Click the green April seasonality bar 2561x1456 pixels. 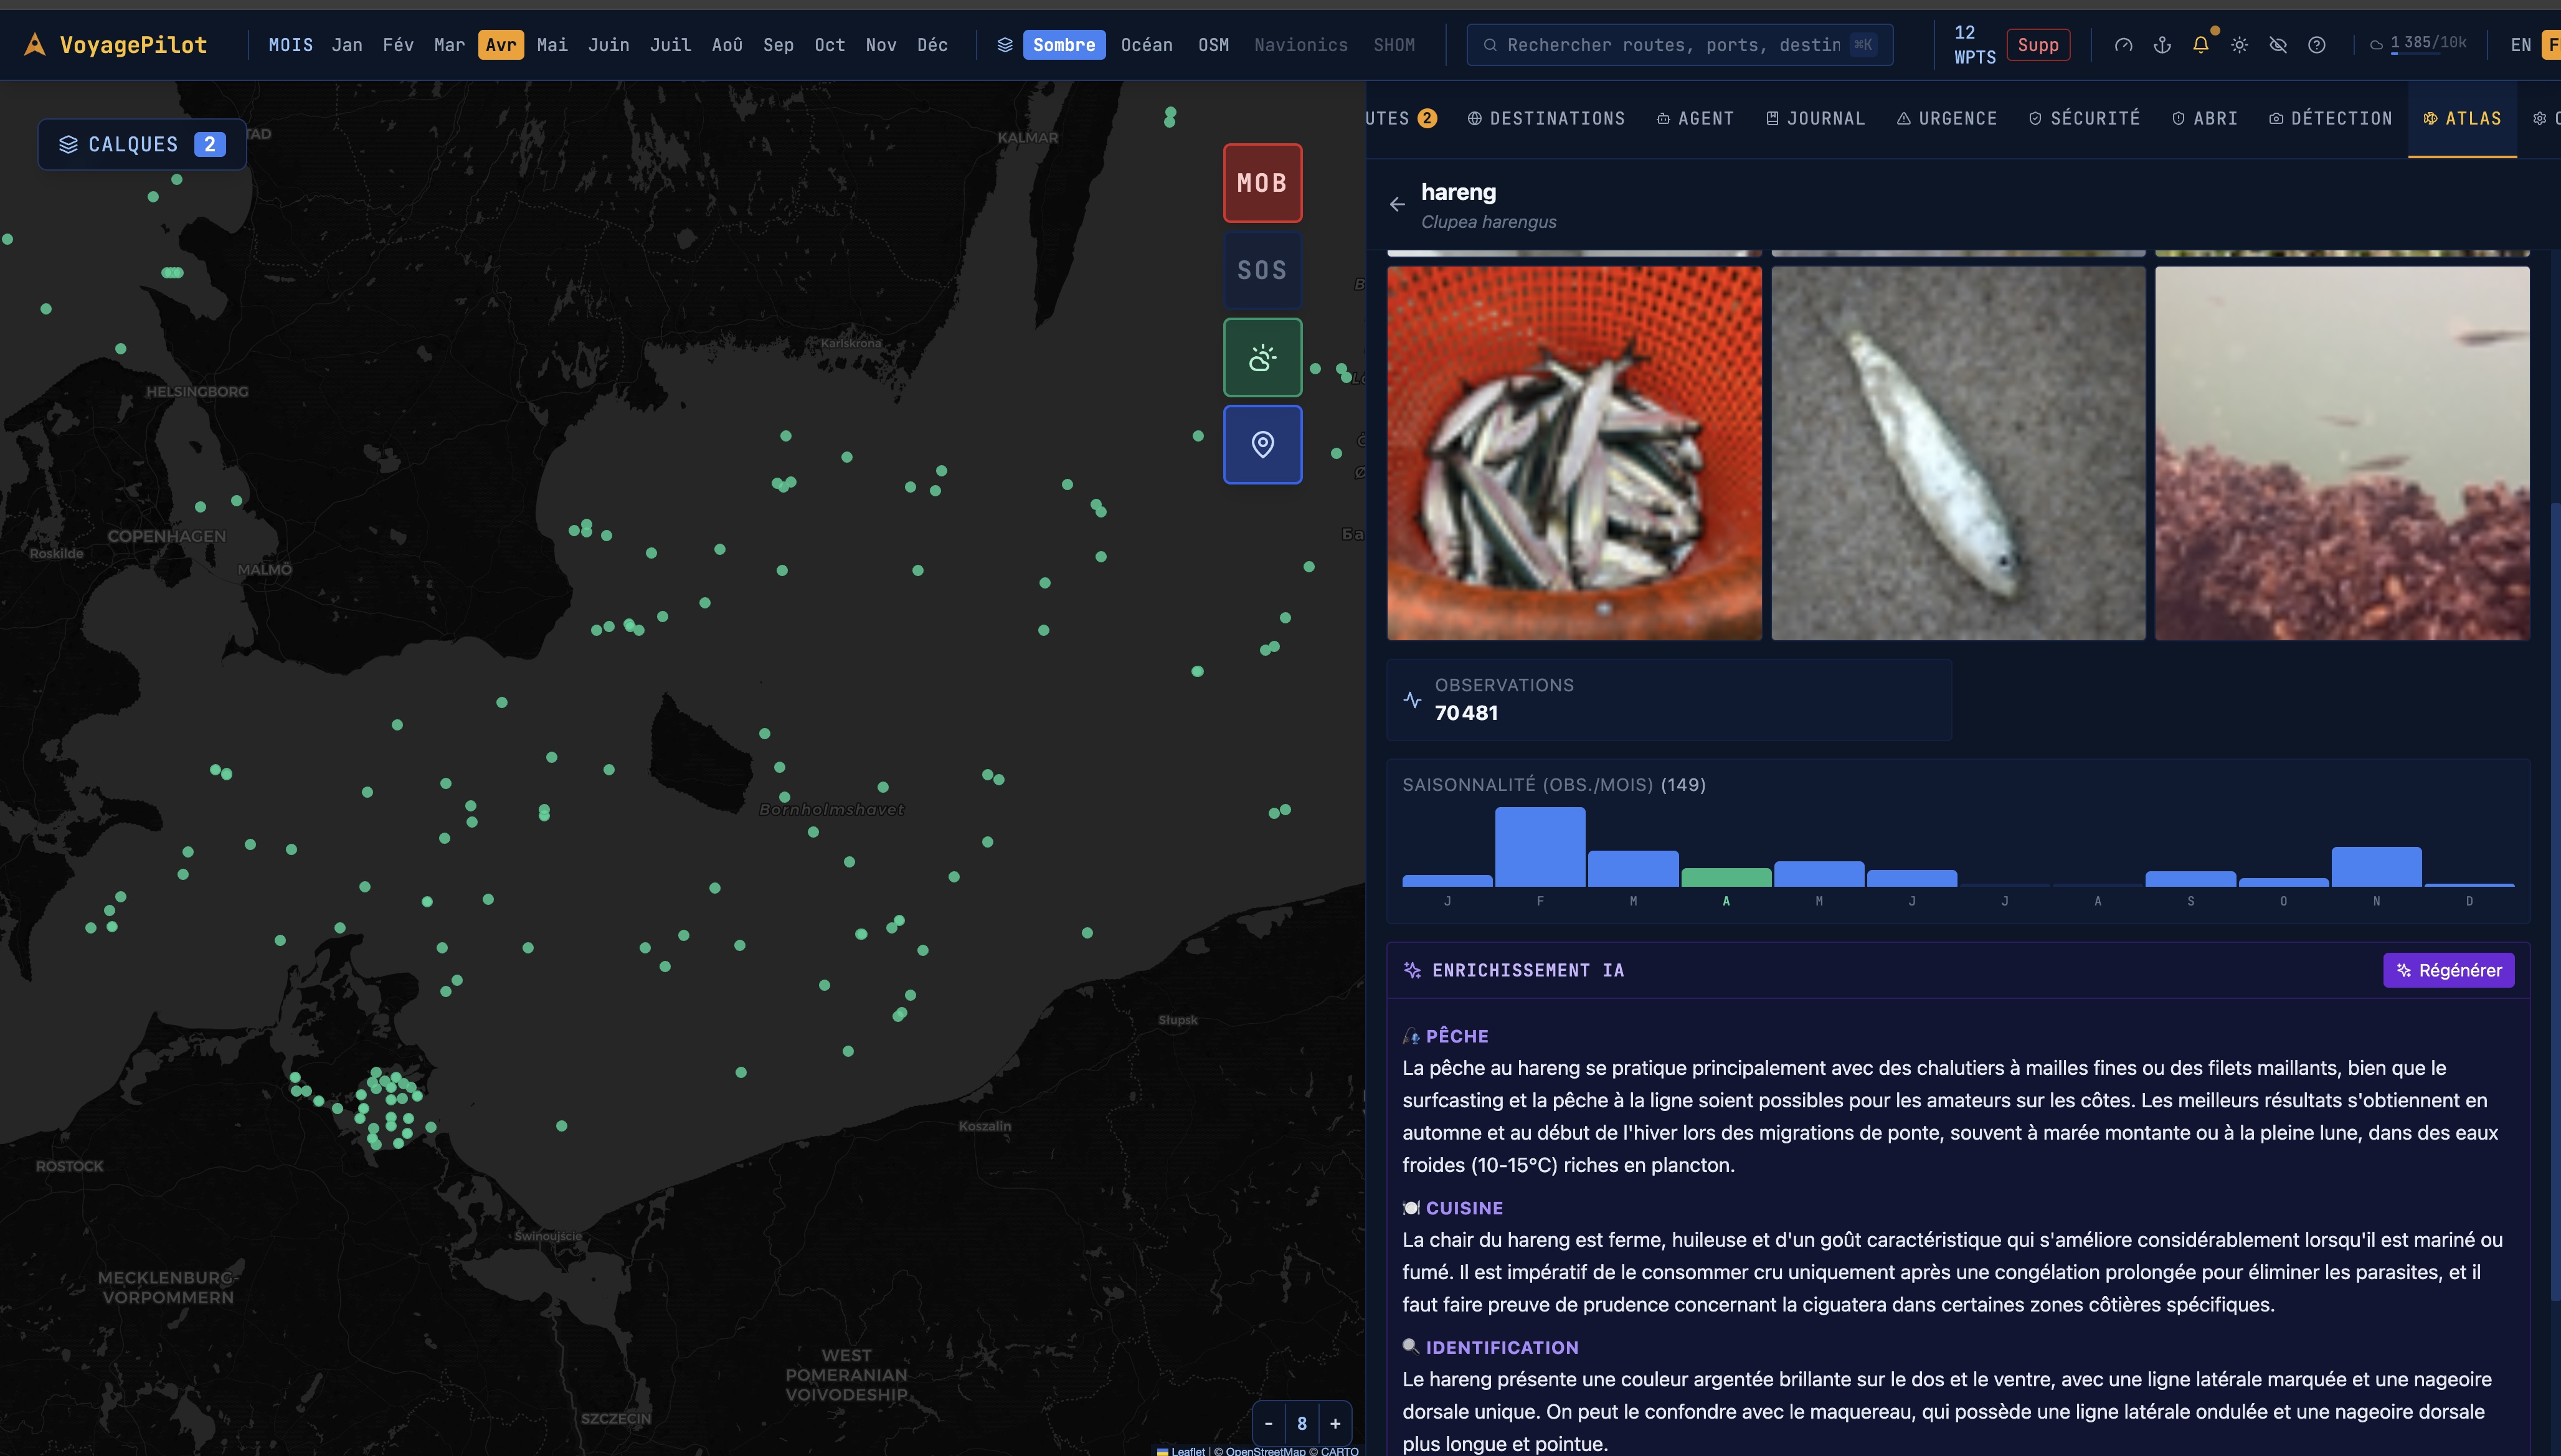tap(1726, 877)
